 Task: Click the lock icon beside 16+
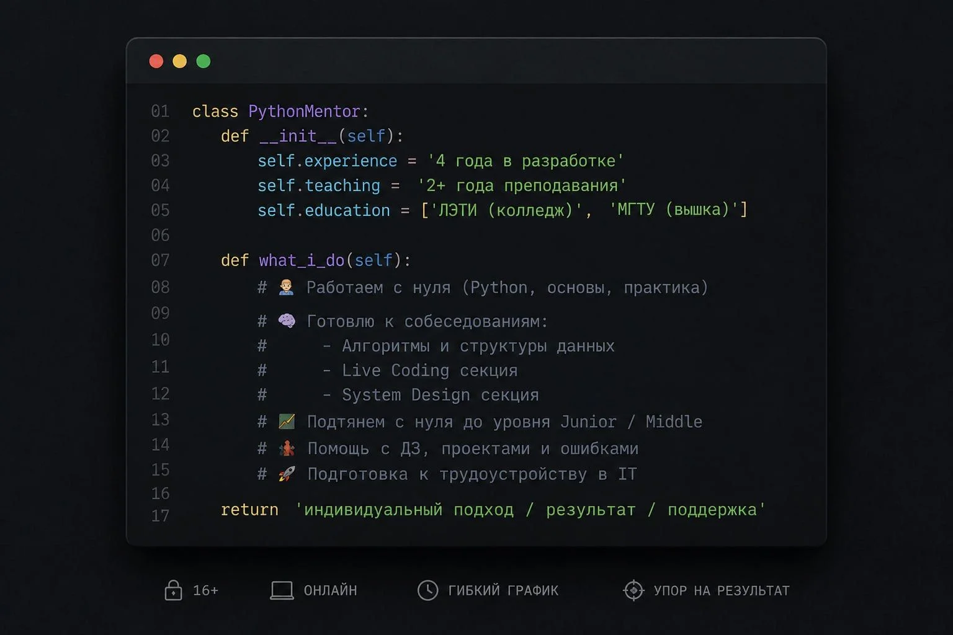[173, 590]
